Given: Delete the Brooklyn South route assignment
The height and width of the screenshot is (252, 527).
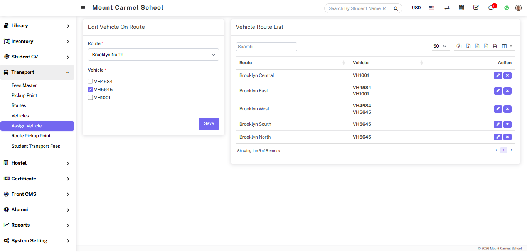Looking at the screenshot, I should [x=508, y=124].
